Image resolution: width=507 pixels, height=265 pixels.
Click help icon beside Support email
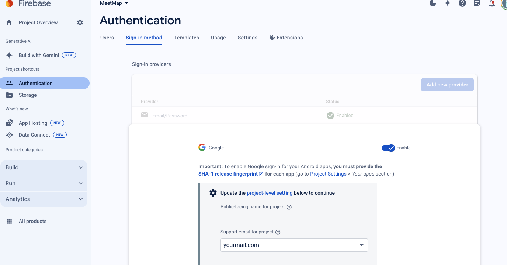point(278,232)
